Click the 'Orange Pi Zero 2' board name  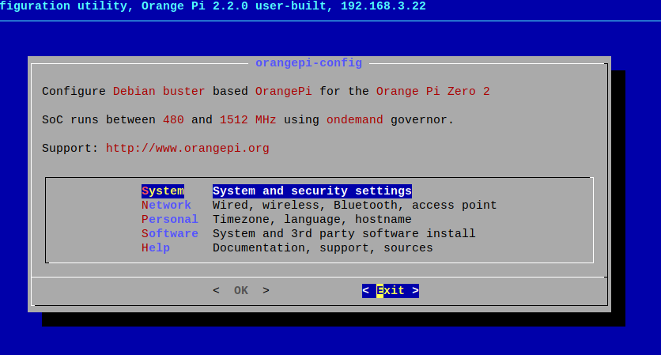432,91
